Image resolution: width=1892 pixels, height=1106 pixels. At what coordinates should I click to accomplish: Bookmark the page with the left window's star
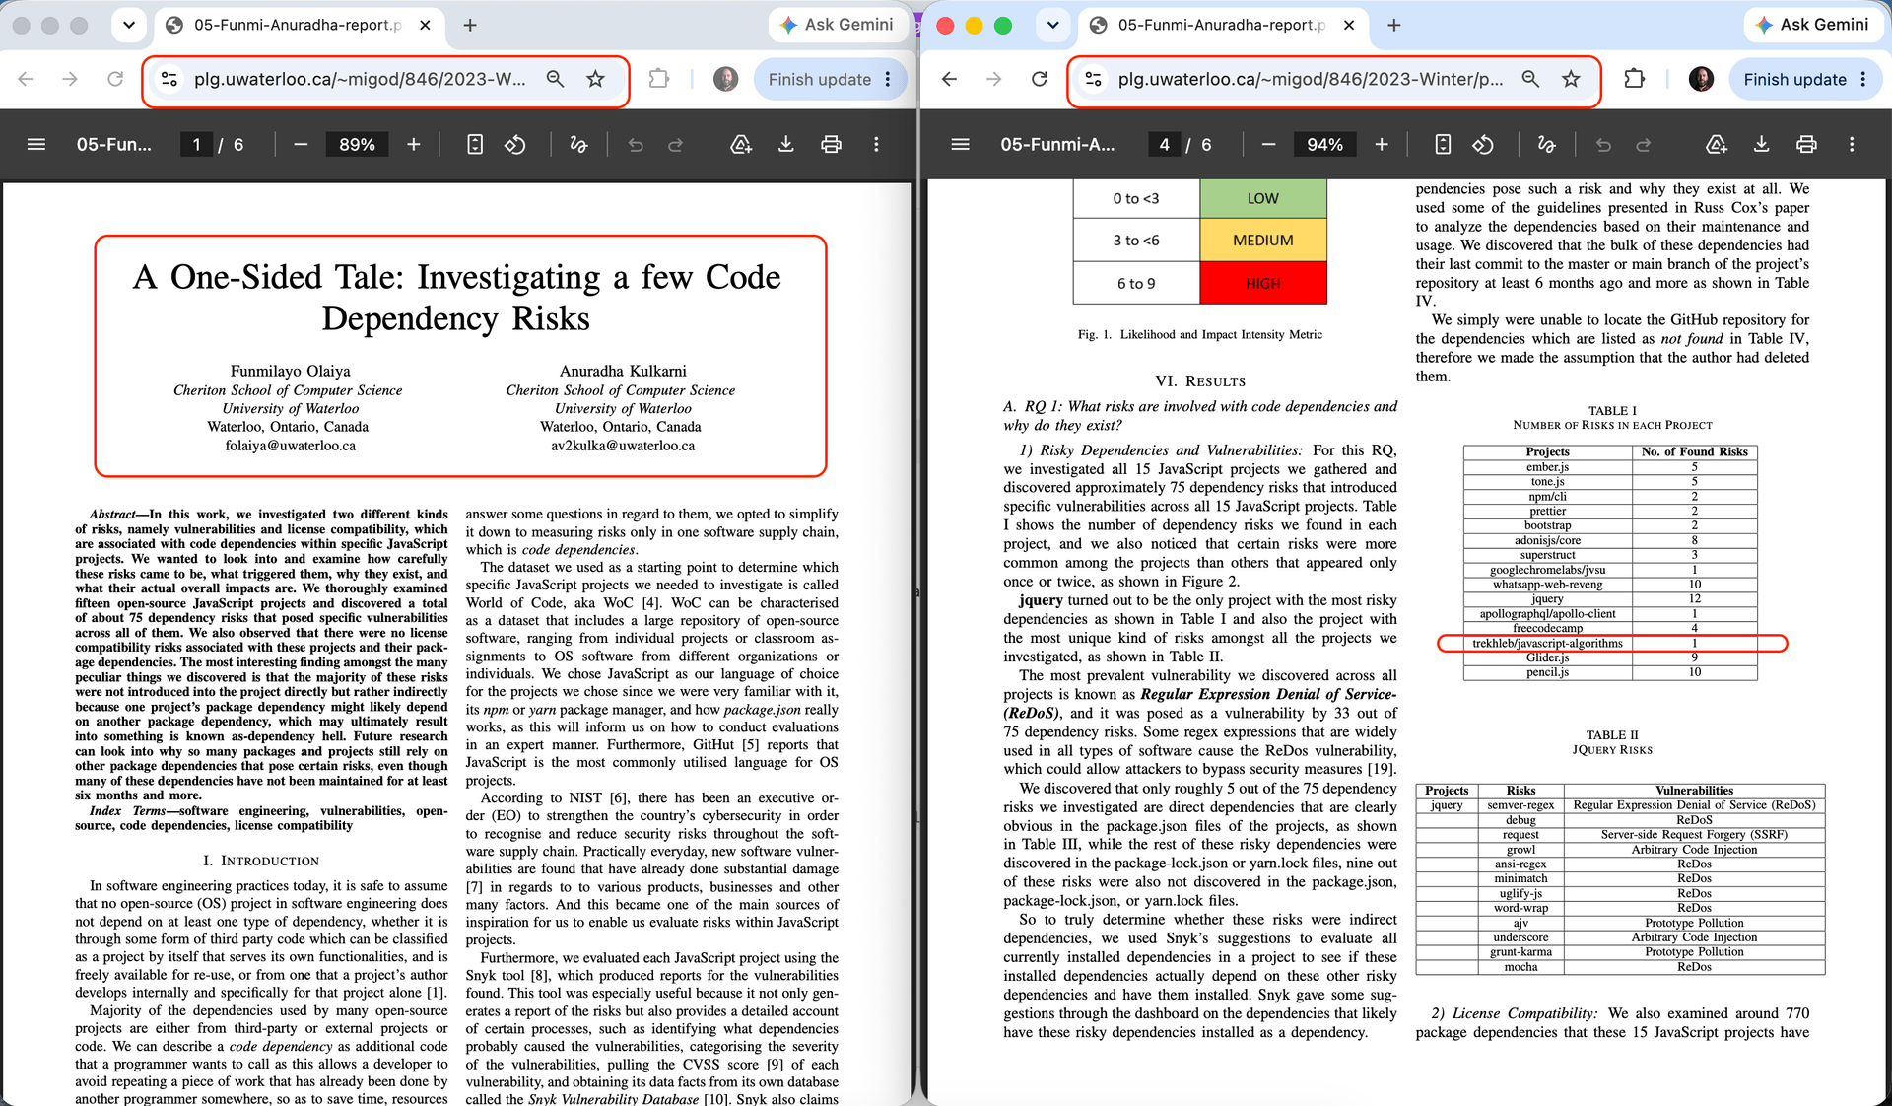[595, 79]
